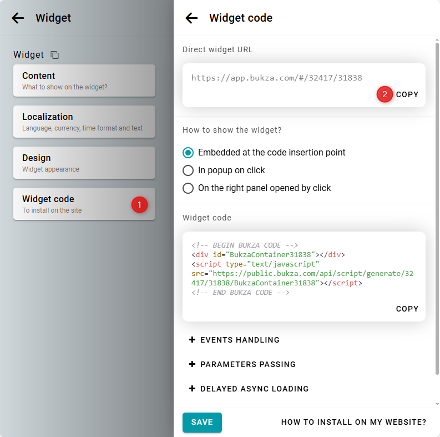This screenshot has width=440, height=437.
Task: Expand Delayed Async Loading section
Action: pos(254,389)
